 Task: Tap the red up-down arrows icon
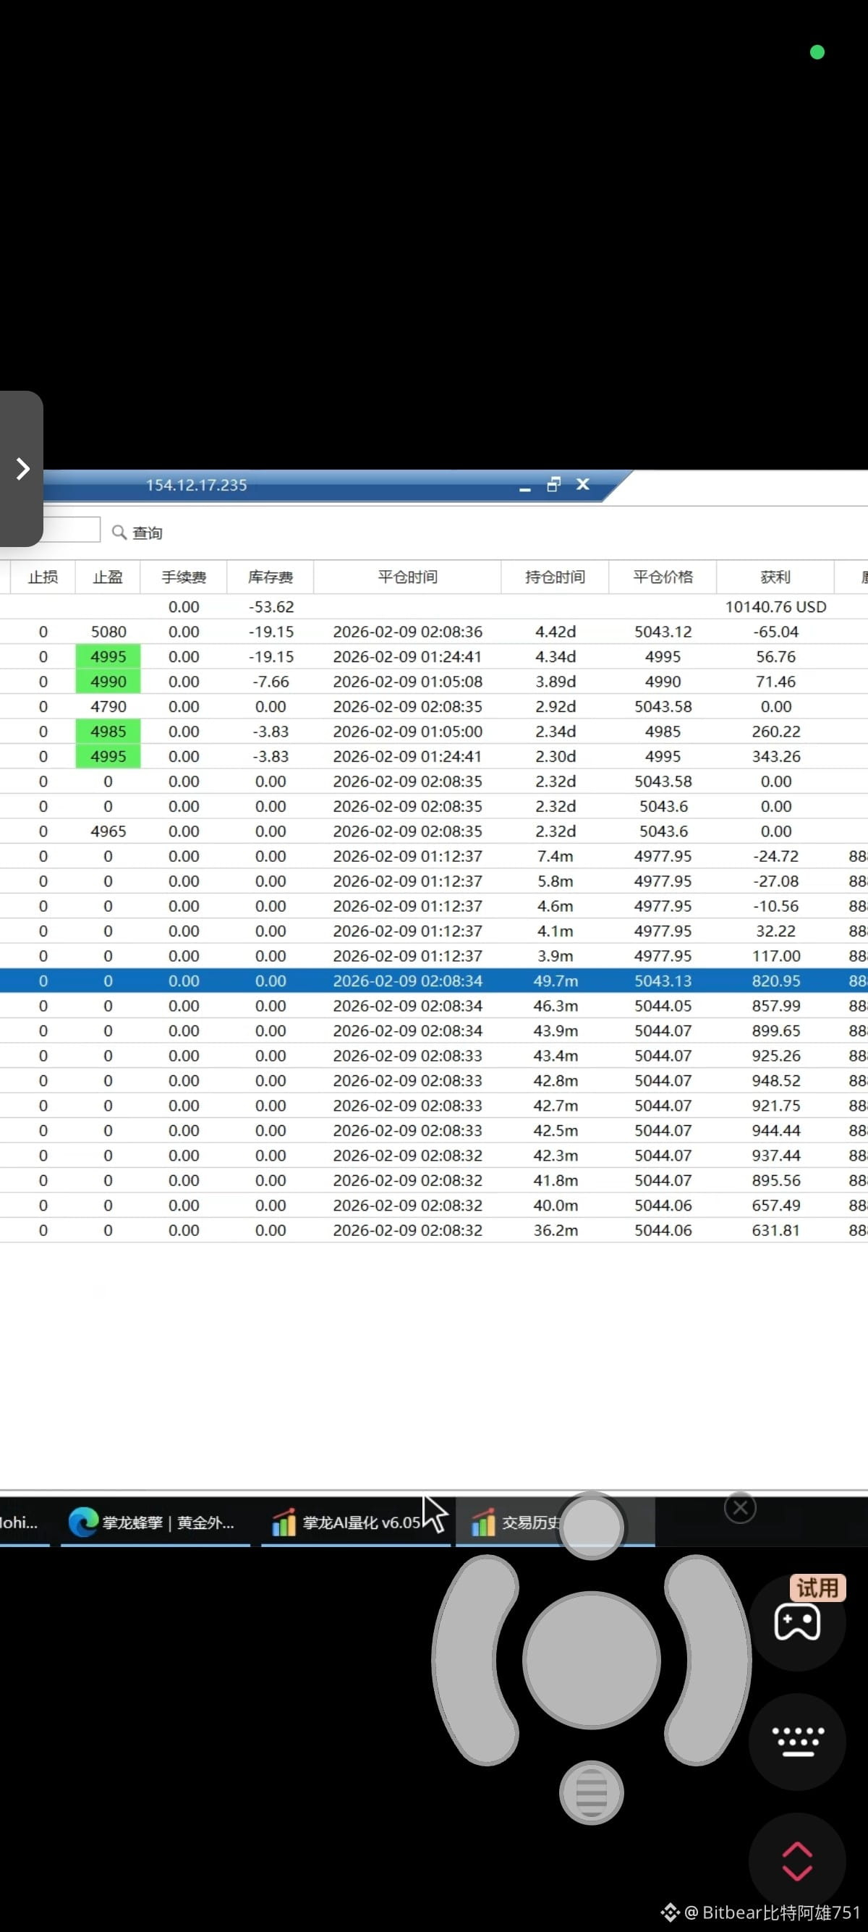797,1861
